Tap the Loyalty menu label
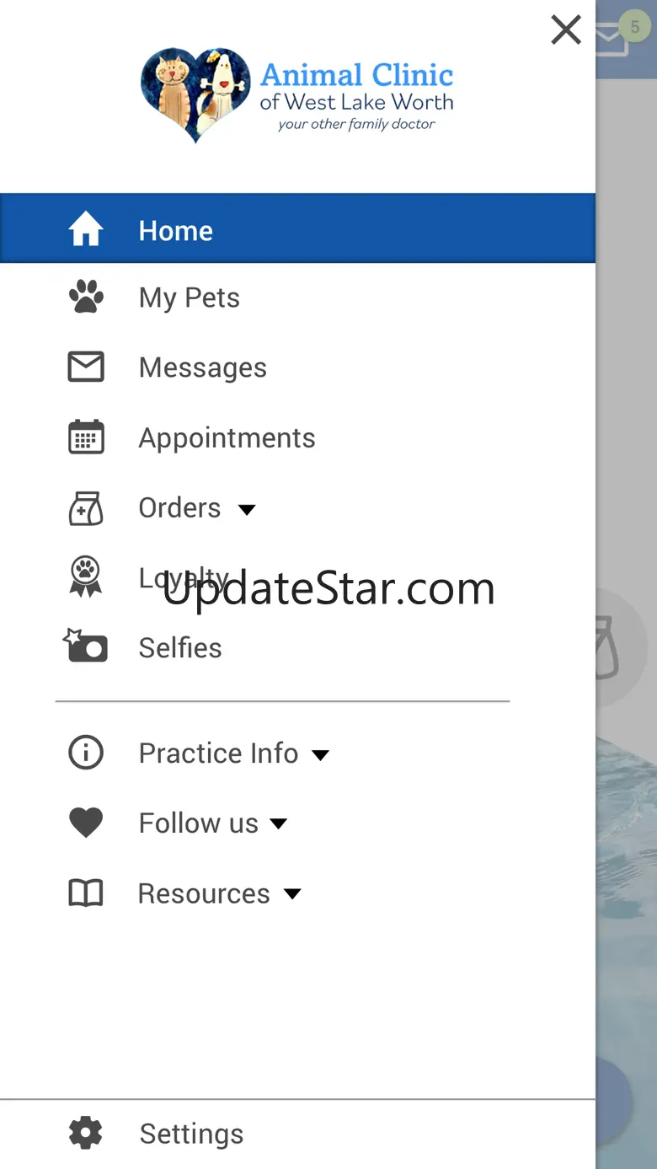 (x=184, y=578)
